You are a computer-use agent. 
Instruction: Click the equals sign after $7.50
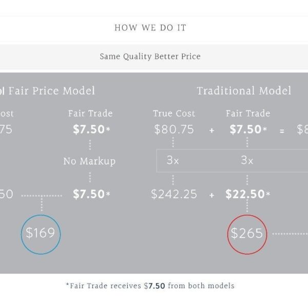(282, 131)
